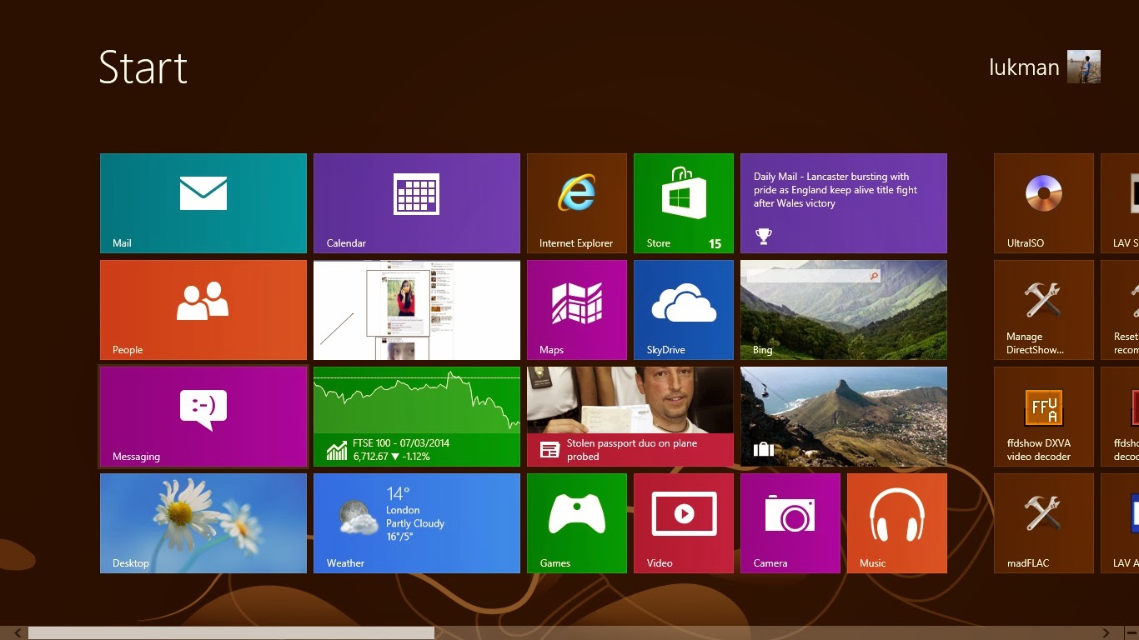Click the scrollbar right arrow
1139x640 pixels.
(x=1106, y=633)
